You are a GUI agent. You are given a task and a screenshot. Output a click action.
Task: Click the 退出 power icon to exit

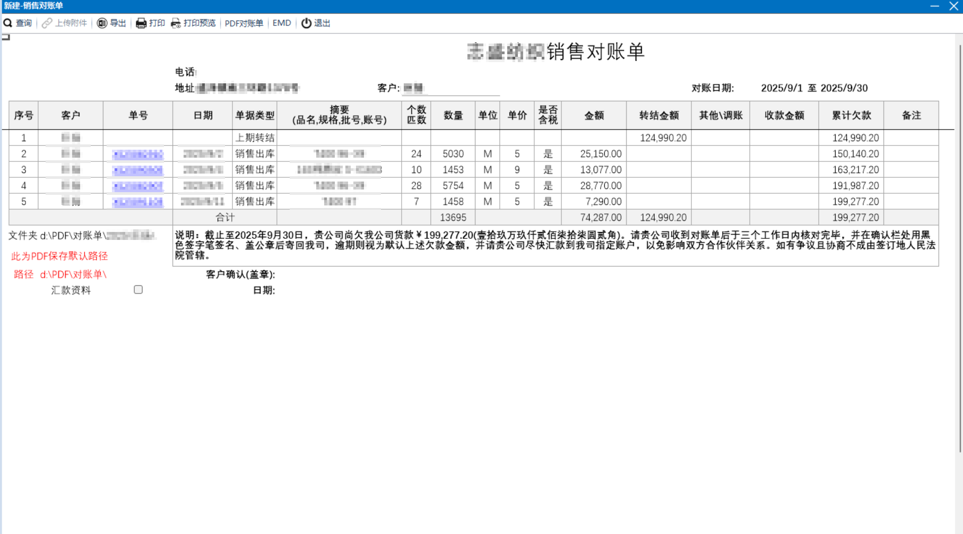[307, 23]
